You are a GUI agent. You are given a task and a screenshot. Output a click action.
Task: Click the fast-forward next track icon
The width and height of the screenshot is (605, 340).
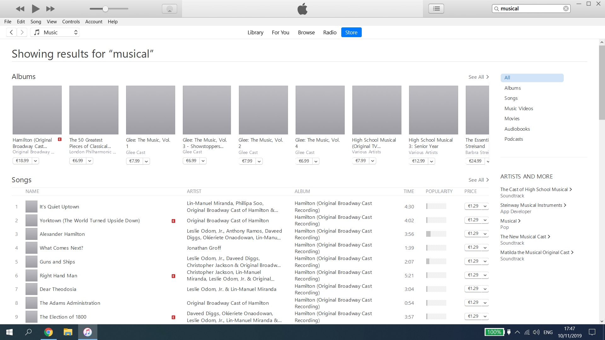[50, 9]
